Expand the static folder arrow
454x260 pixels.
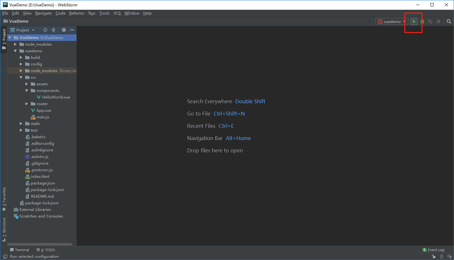coord(21,123)
